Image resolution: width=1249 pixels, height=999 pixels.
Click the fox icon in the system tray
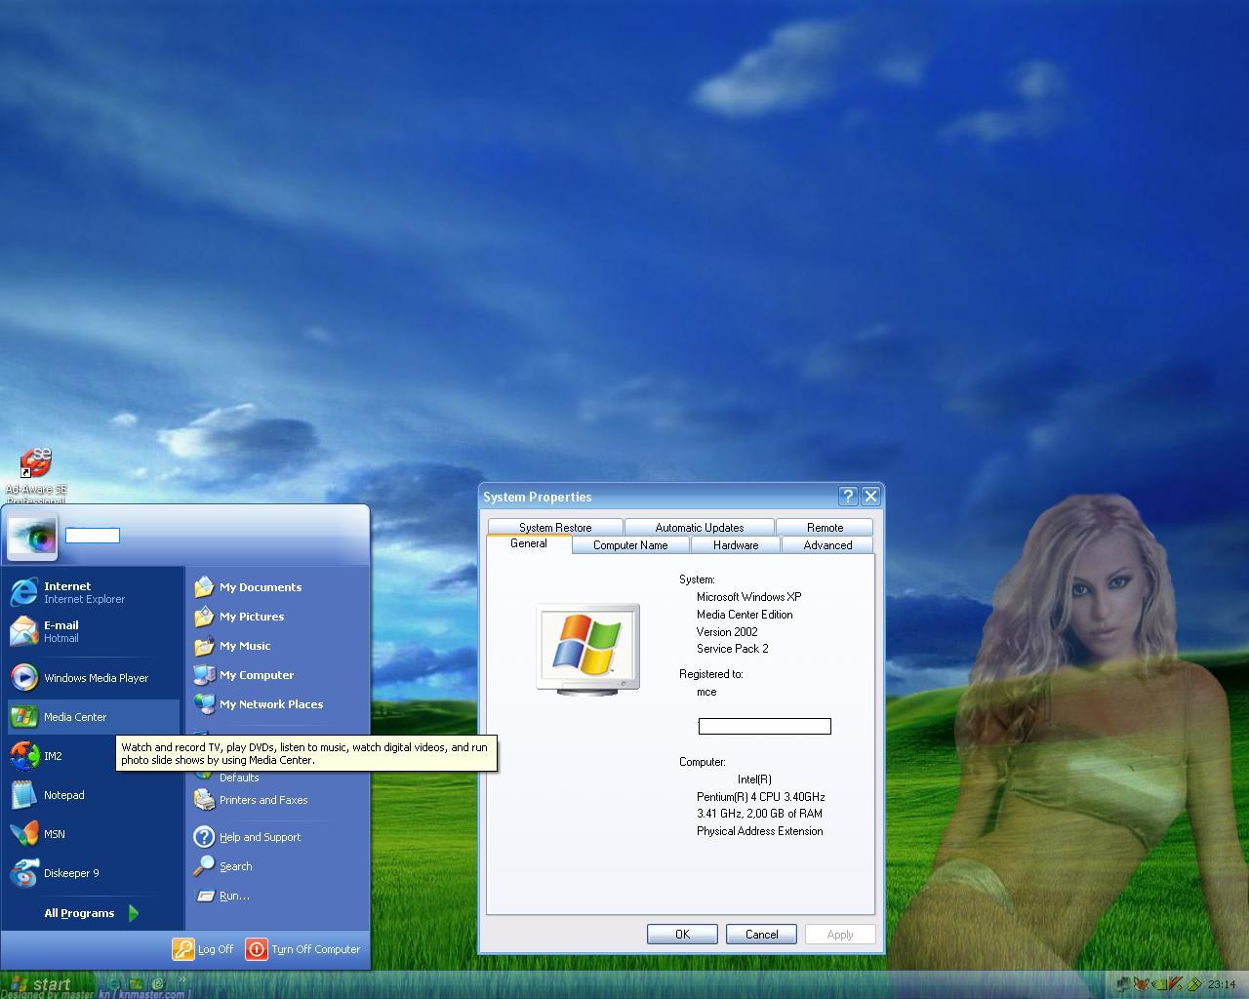[x=1142, y=984]
